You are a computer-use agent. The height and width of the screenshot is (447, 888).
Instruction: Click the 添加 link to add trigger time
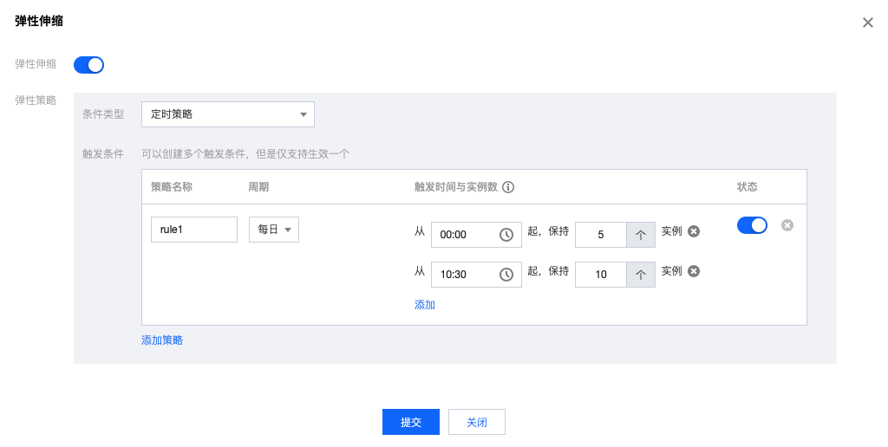click(x=425, y=305)
